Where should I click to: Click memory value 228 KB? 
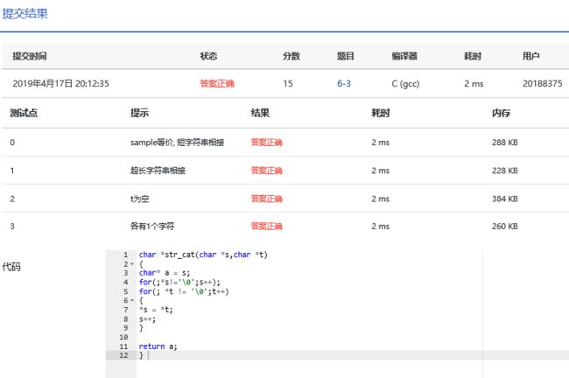point(505,171)
